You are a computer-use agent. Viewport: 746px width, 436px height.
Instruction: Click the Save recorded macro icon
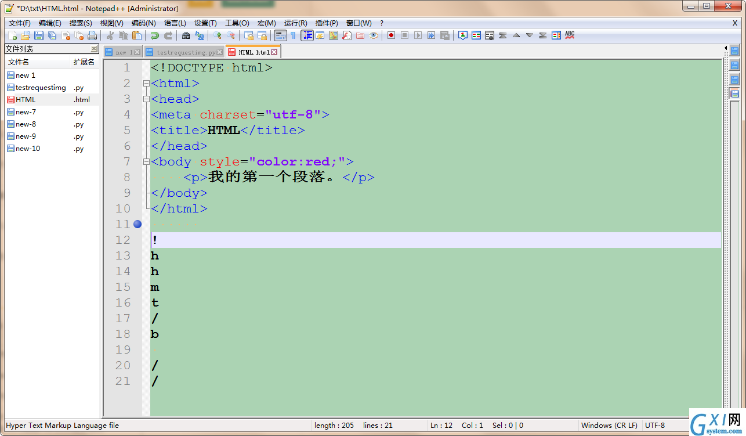(x=445, y=35)
